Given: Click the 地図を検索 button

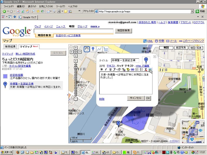Looking at the screenshot, I should tap(123, 30).
